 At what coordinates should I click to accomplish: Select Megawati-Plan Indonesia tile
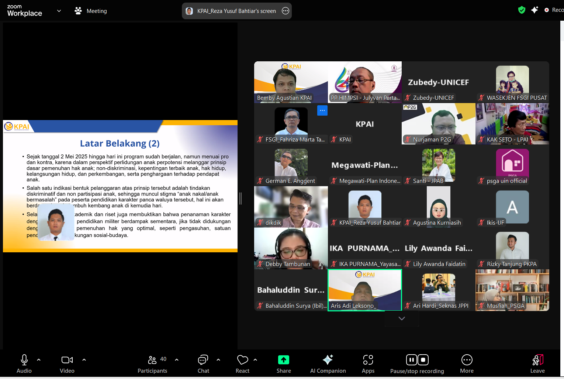(x=365, y=165)
